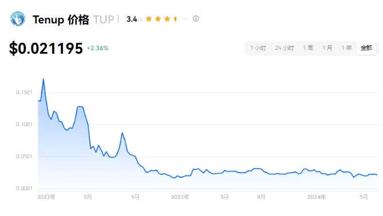Show the 1年 price chart

pos(346,48)
